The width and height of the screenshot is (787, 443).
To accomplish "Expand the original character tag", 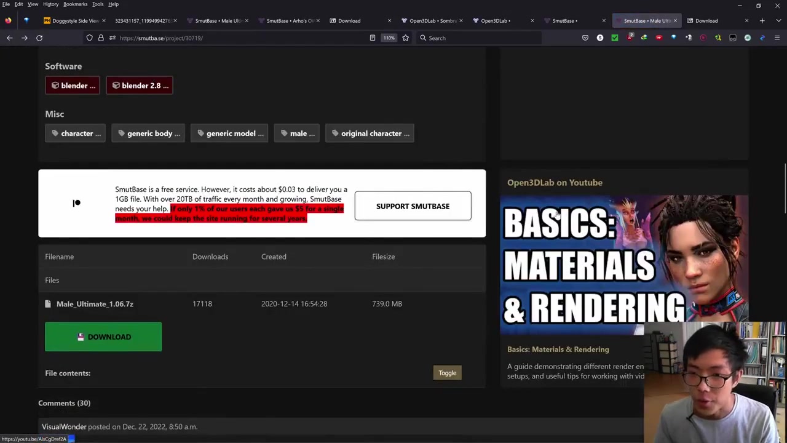I will click(370, 134).
